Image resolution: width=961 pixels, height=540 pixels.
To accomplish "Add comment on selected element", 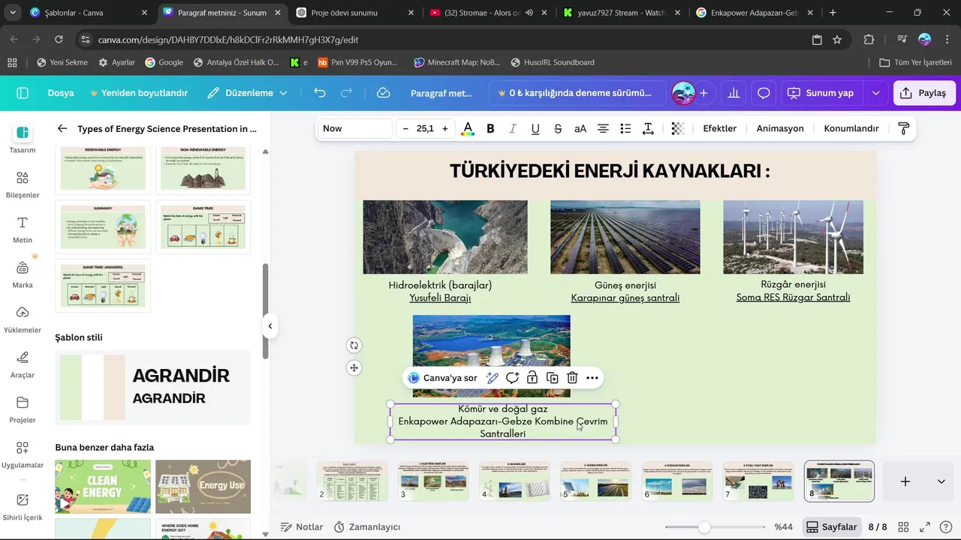I will pos(512,378).
